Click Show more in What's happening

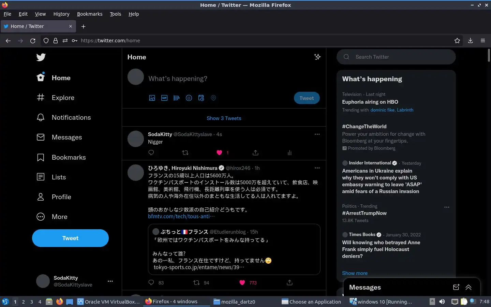(x=355, y=273)
